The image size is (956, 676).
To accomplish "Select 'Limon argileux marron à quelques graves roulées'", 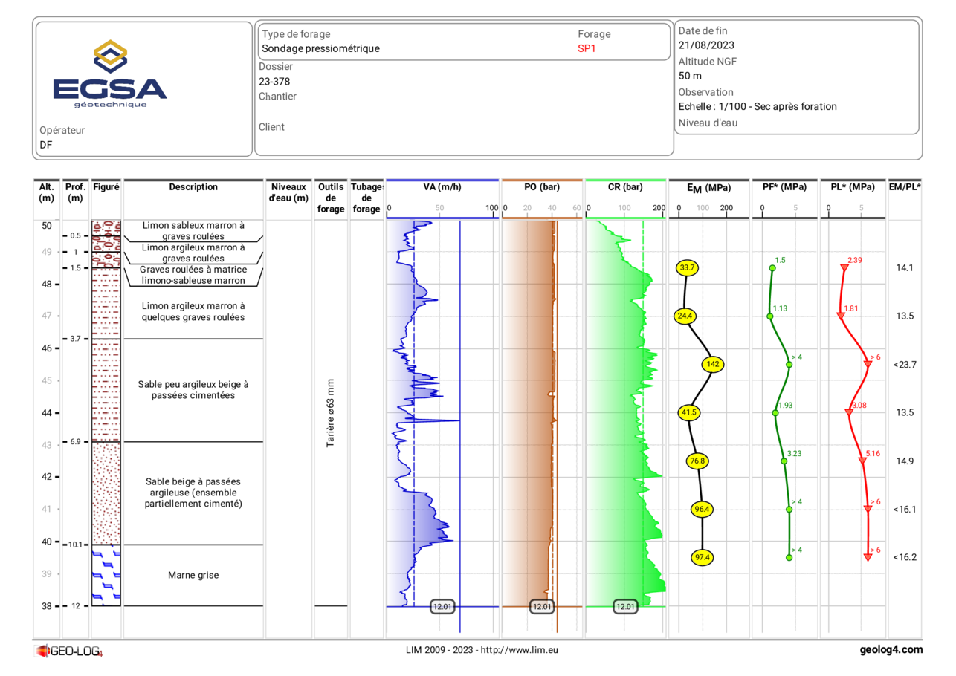I will pos(193,311).
